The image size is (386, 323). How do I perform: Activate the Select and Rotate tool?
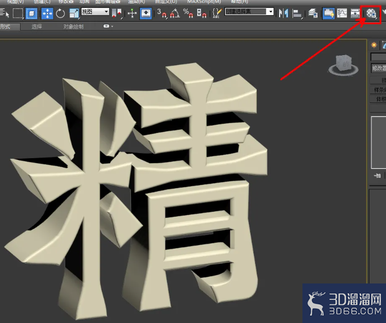(x=60, y=13)
